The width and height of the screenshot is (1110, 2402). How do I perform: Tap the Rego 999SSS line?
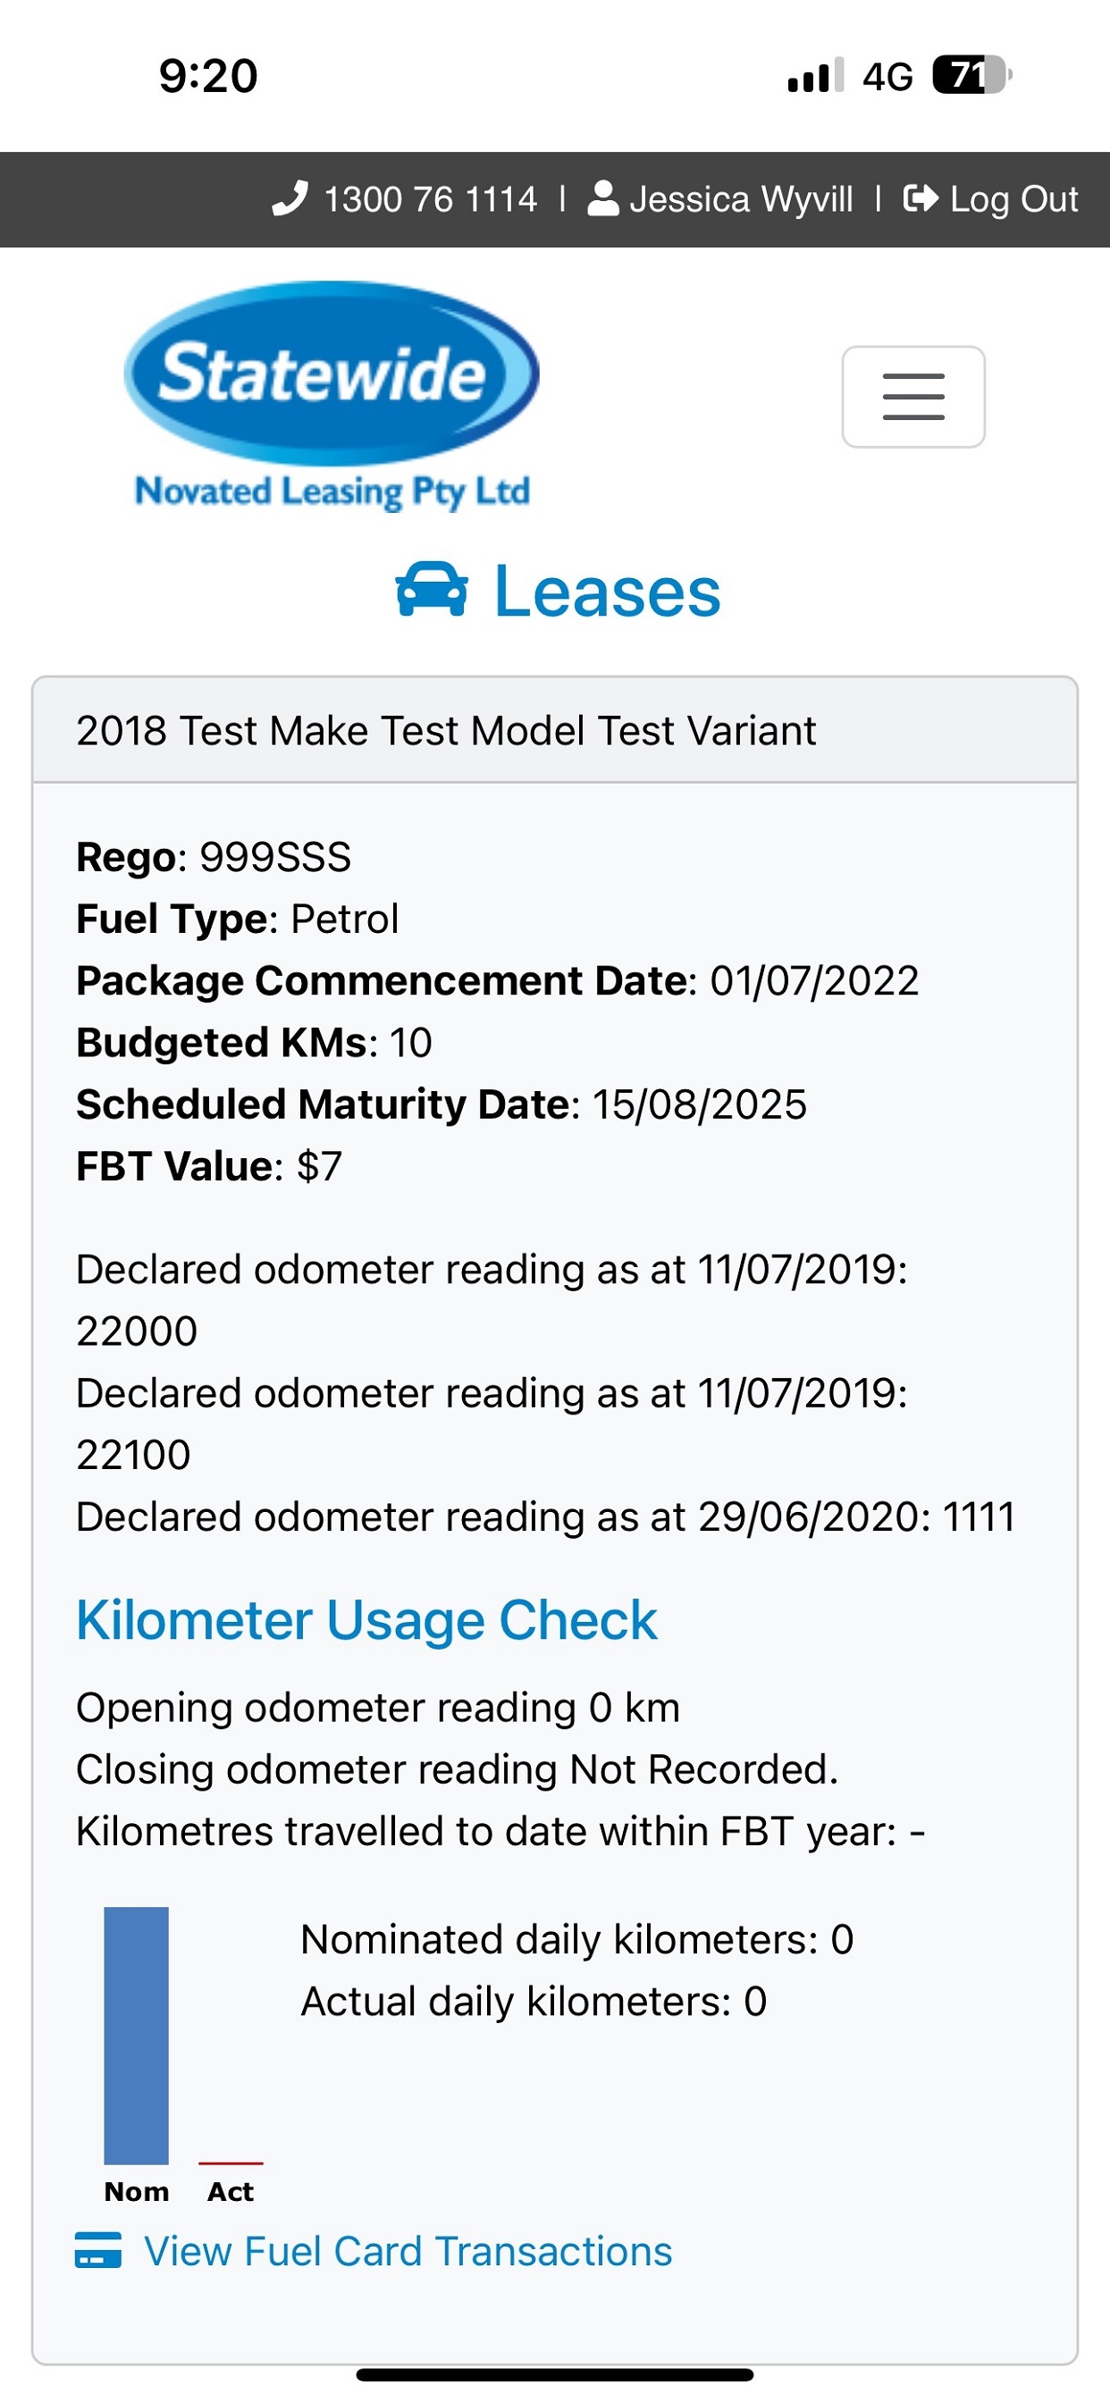[214, 857]
